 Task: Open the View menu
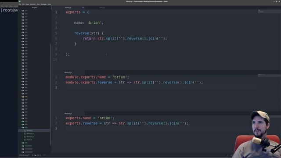27,4
